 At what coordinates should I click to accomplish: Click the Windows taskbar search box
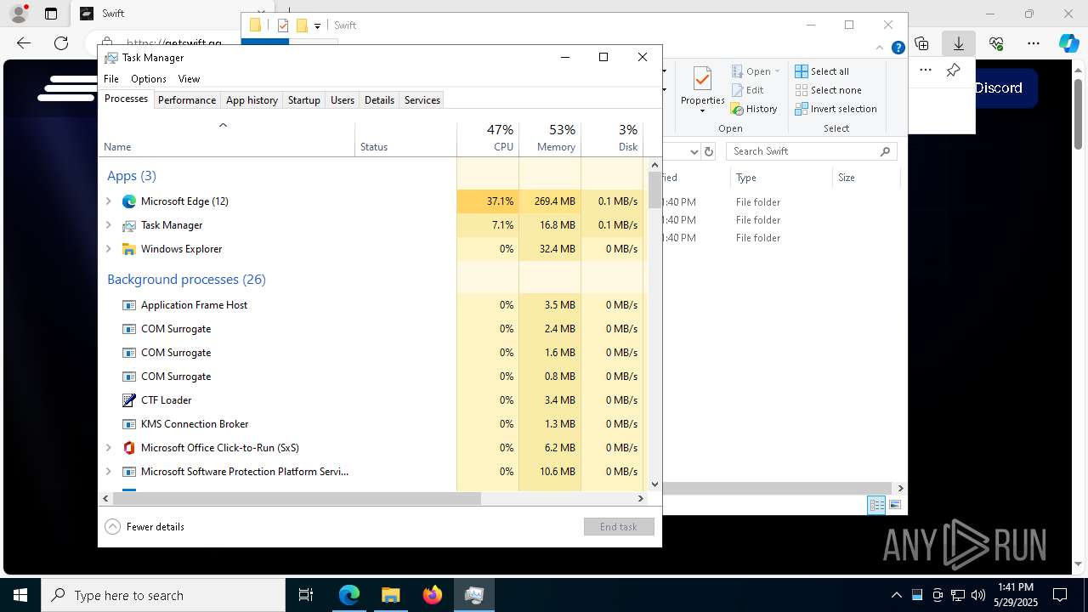163,595
